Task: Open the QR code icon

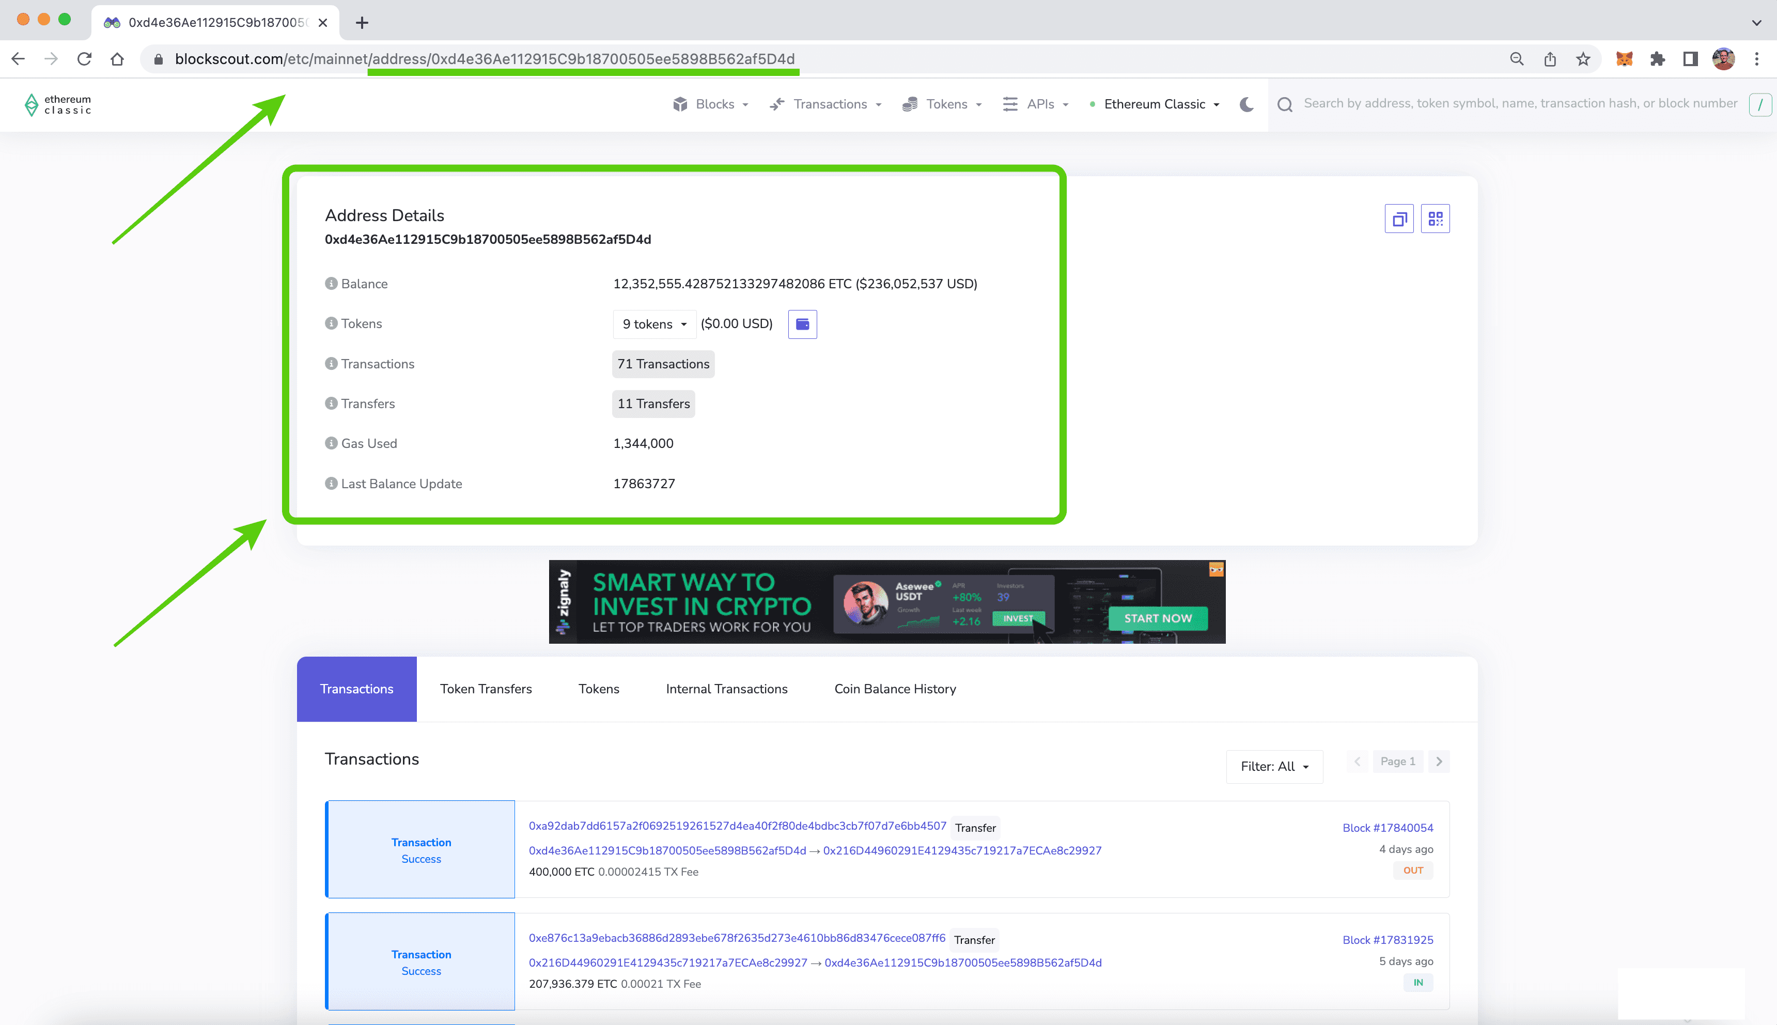Action: (1435, 219)
